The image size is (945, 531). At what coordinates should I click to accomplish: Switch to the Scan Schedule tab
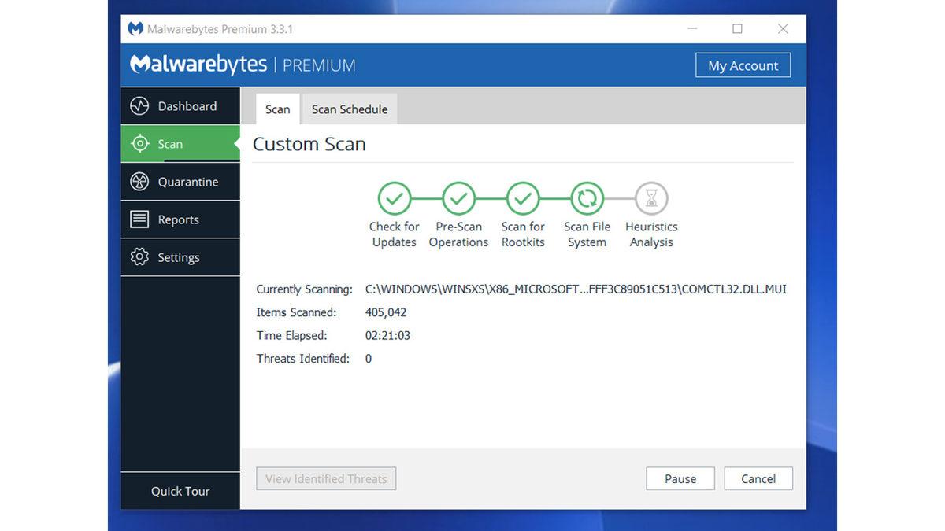point(349,109)
